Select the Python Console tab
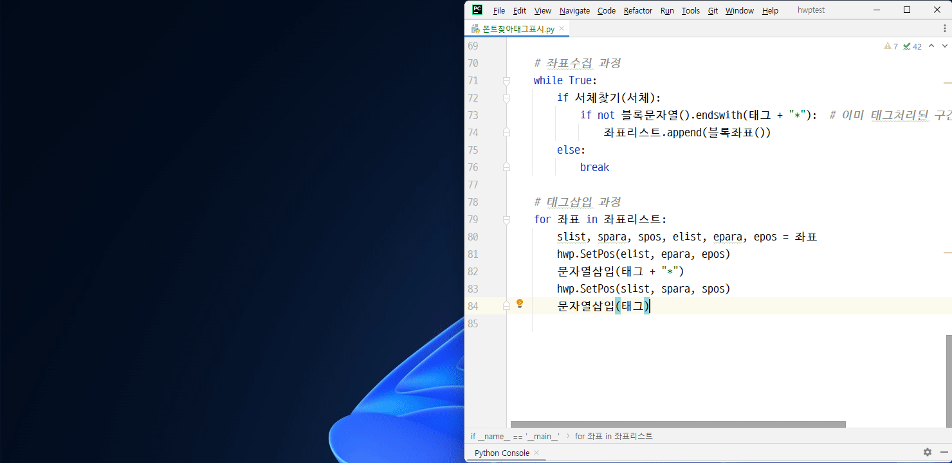This screenshot has height=463, width=952. (x=502, y=453)
